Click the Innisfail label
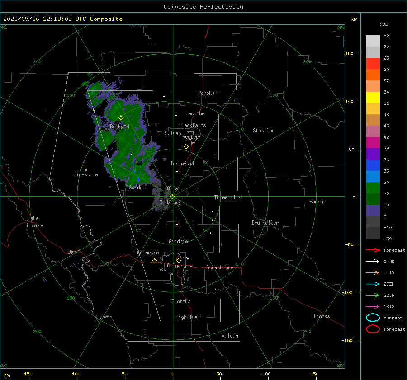The height and width of the screenshot is (380, 407). (182, 164)
